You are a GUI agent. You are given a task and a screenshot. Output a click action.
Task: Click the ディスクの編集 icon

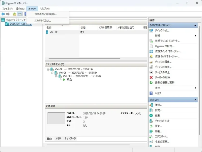click(x=151, y=62)
